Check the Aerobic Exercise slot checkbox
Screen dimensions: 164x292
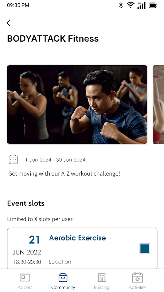(x=145, y=249)
